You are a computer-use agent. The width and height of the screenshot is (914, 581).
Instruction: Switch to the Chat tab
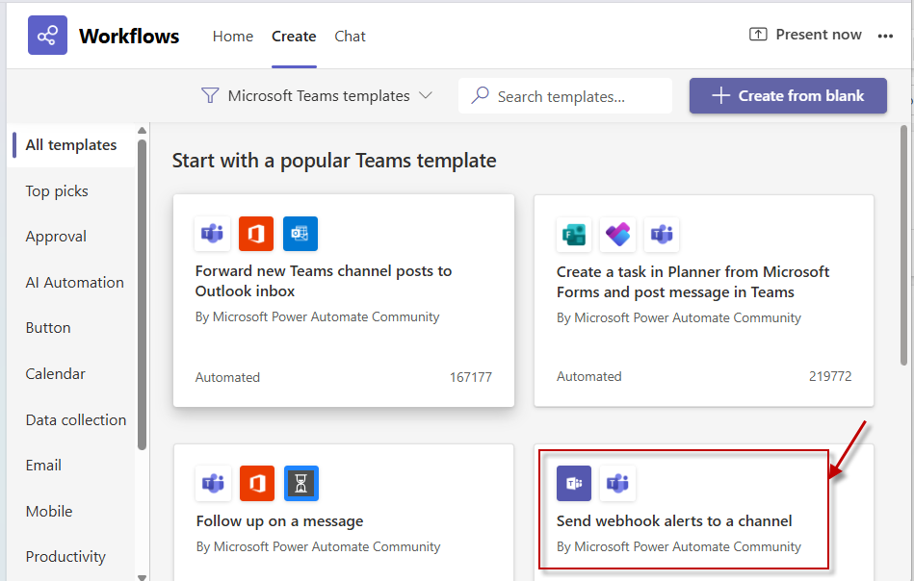coord(350,37)
